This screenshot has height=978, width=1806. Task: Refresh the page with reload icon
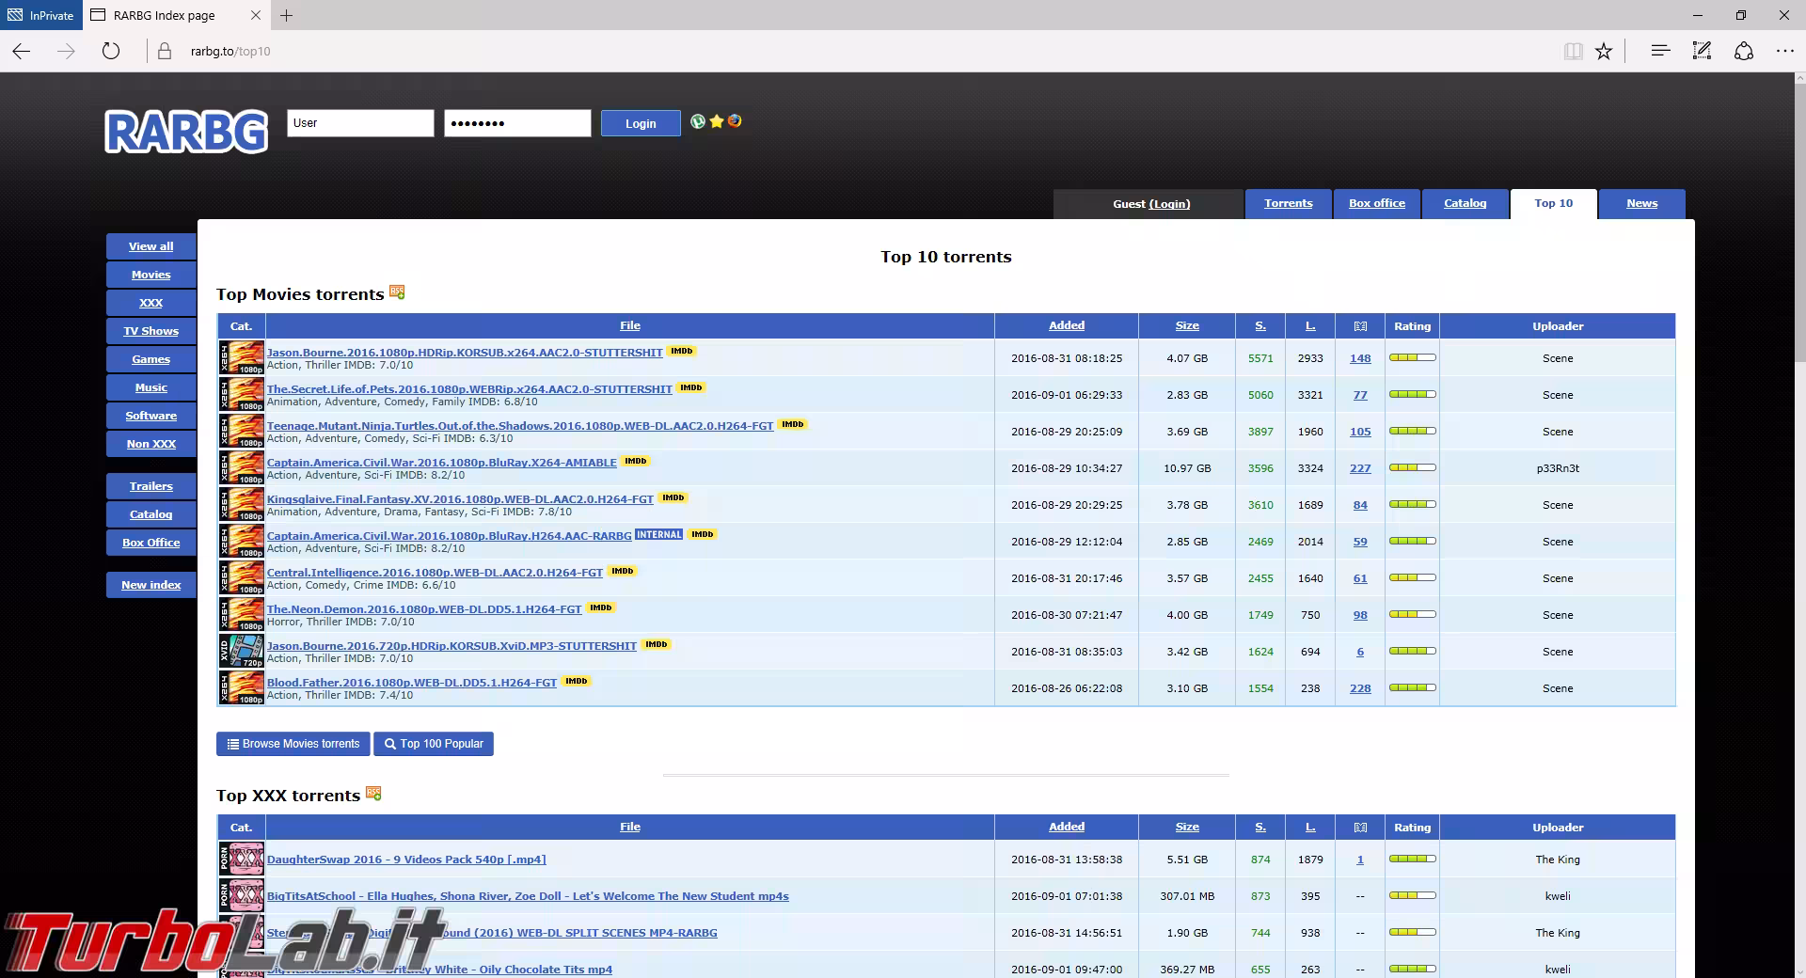111,51
